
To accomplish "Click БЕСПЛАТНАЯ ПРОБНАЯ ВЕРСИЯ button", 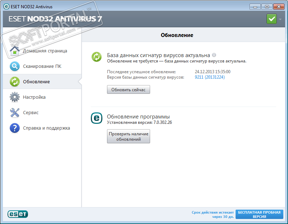I will (x=259, y=214).
